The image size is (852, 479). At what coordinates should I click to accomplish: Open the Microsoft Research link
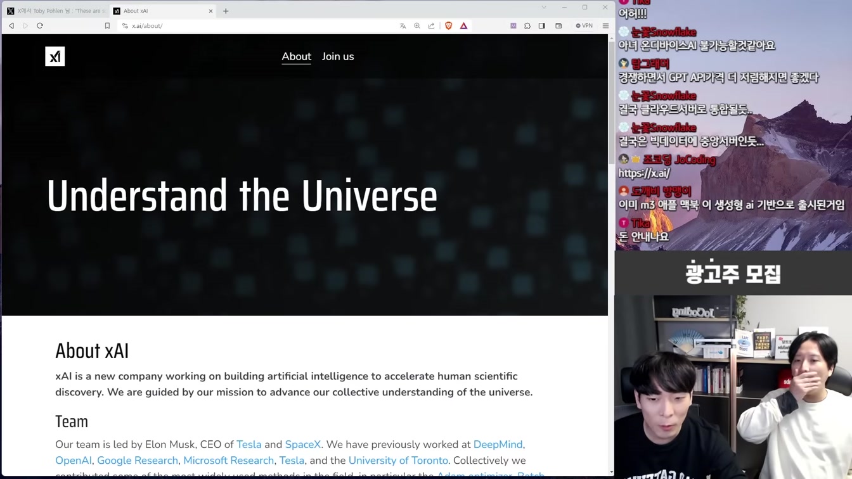229,461
